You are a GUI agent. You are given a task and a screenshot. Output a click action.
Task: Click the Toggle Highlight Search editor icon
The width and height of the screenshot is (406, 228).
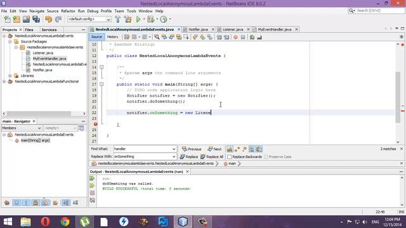[179, 37]
